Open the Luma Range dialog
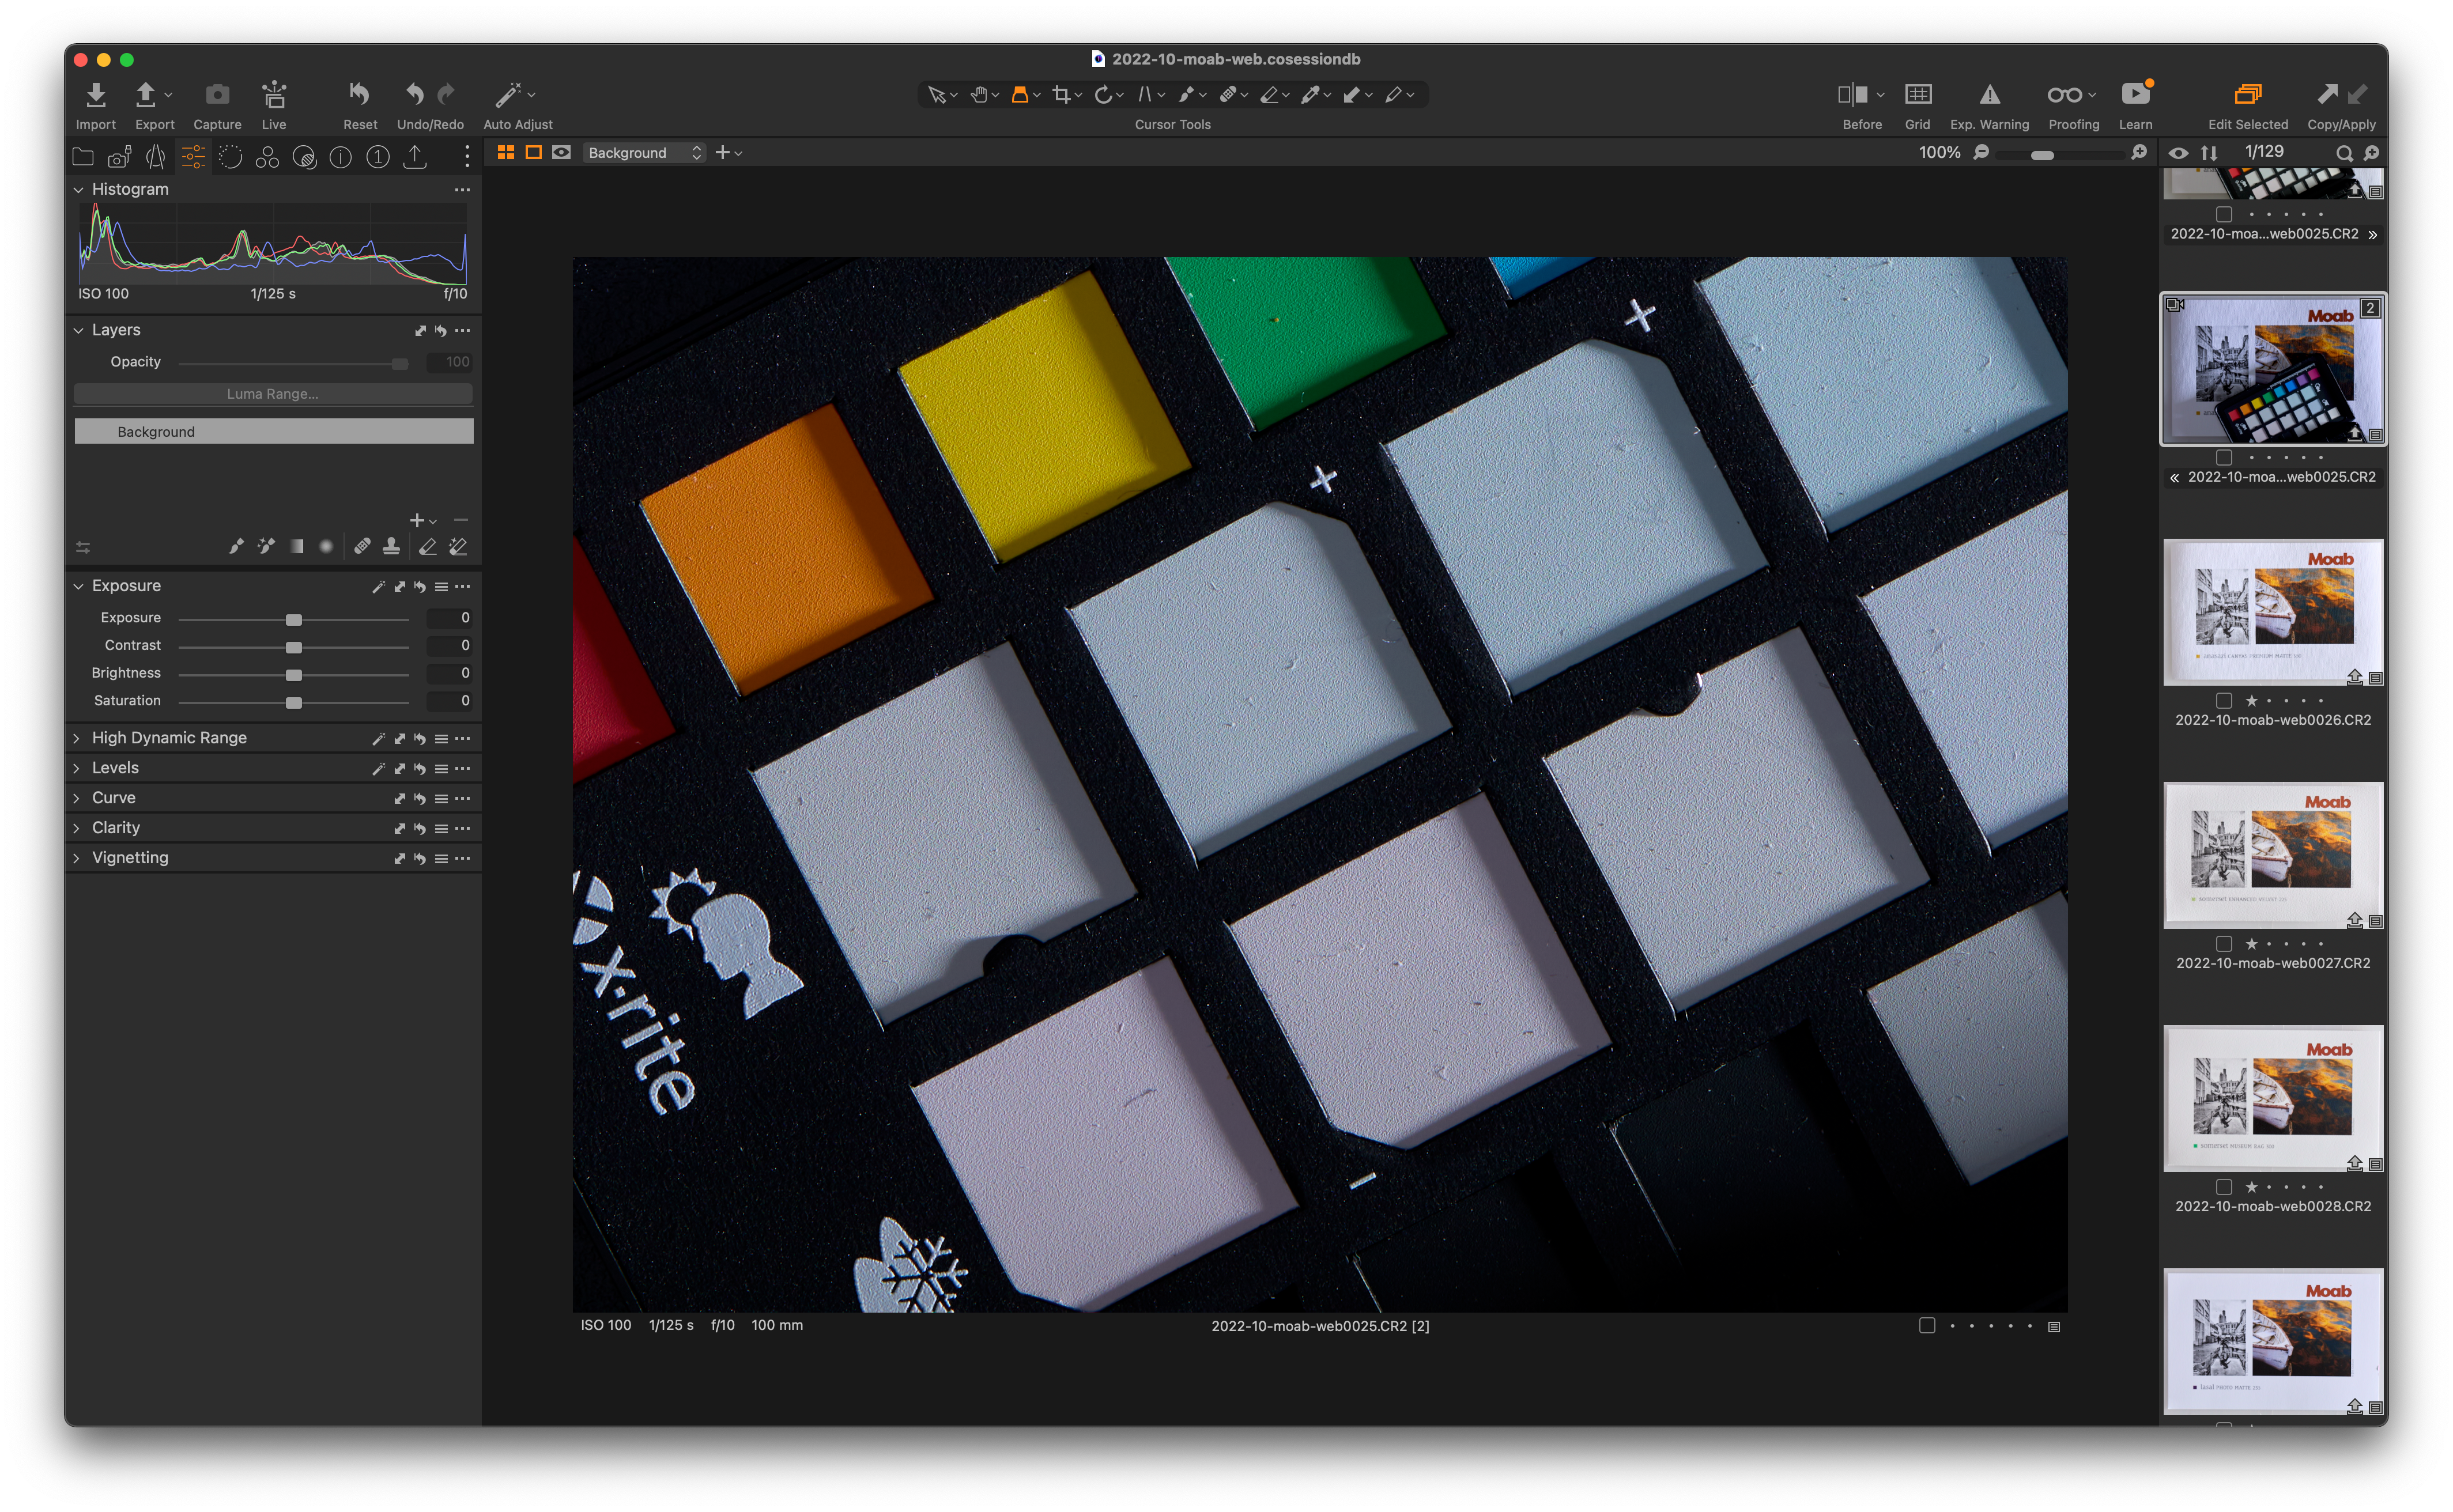The width and height of the screenshot is (2453, 1512). tap(273, 393)
